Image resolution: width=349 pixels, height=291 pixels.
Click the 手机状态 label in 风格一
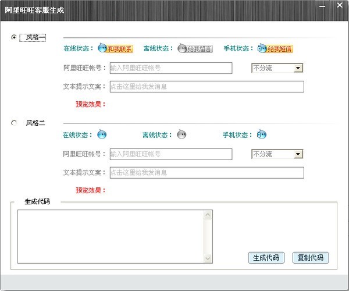[x=238, y=48]
